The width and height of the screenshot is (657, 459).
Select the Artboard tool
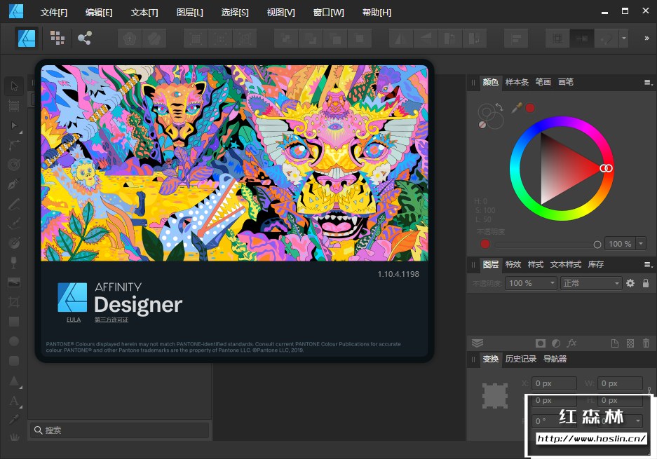pos(14,106)
